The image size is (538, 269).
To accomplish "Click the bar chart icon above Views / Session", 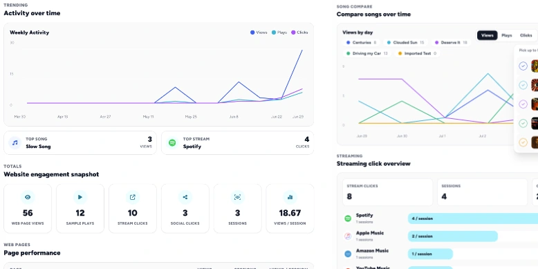I will [x=290, y=197].
